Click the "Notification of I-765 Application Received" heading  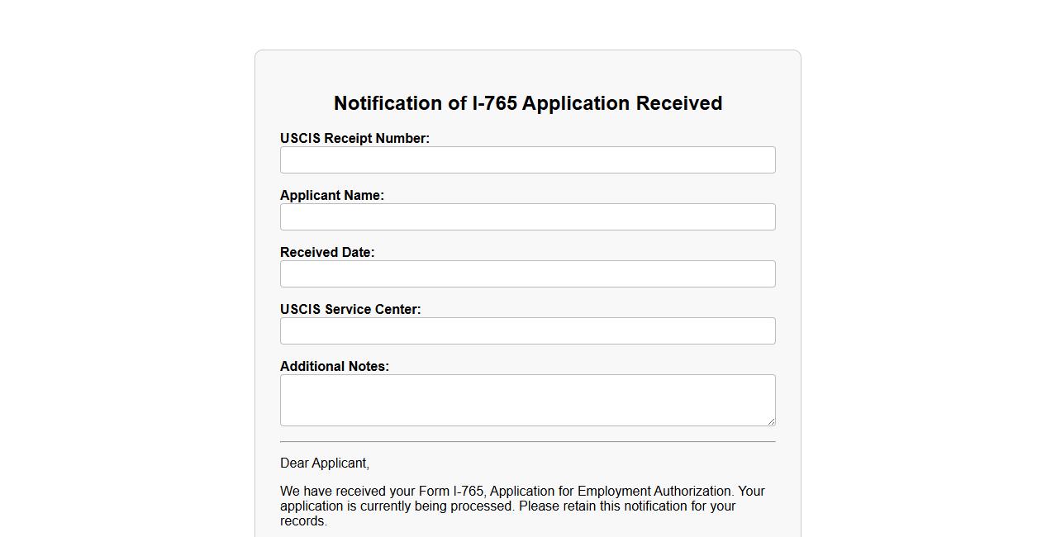click(527, 103)
